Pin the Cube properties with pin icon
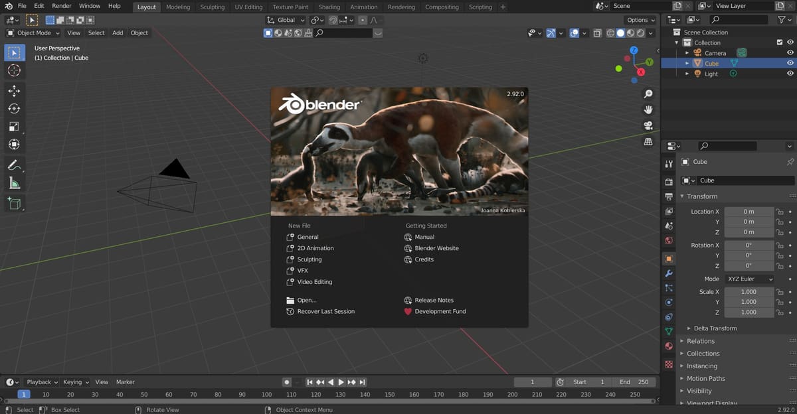 click(790, 162)
